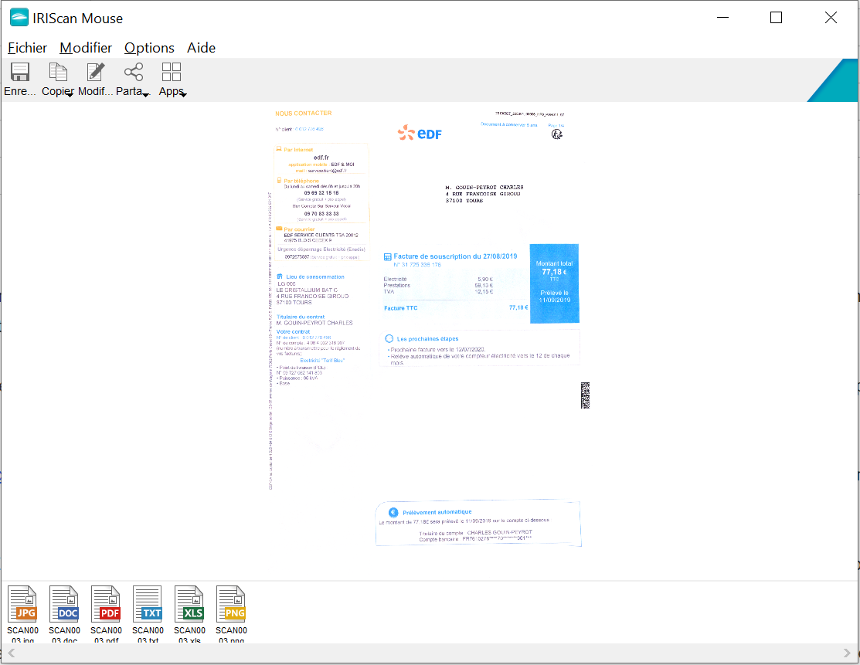
Task: Click the Copier toolbar icon
Action: pos(58,72)
